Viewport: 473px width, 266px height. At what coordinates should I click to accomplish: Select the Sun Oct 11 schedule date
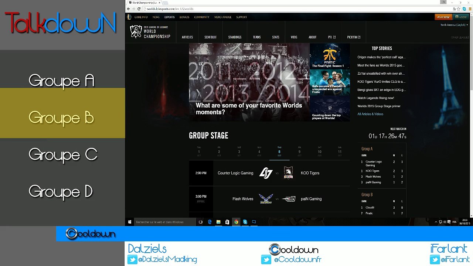[340, 152]
